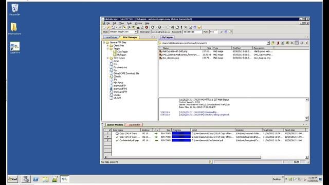Image resolution: width=329 pixels, height=185 pixels.
Task: Click the connect icon right of the Port field
Action: point(222,32)
